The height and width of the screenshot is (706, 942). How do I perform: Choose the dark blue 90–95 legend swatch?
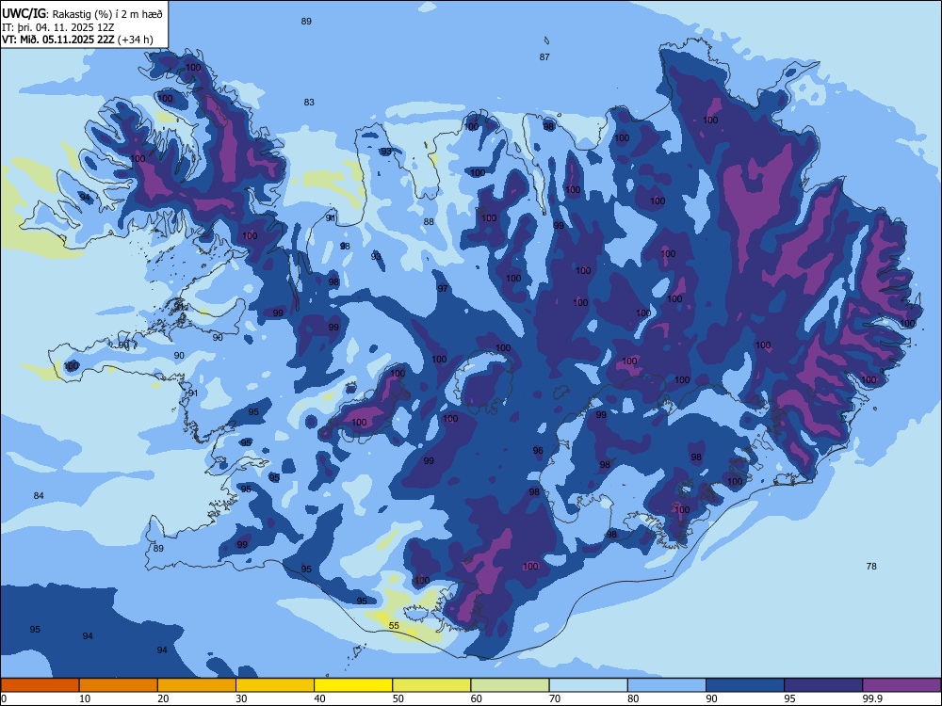coord(745,685)
